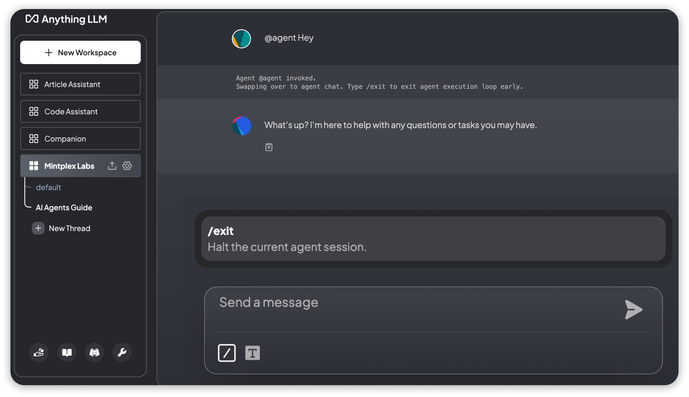
Task: Open Article Assistant workspace
Action: coord(80,84)
